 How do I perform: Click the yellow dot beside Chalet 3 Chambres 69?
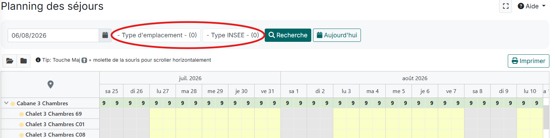click(x=21, y=114)
